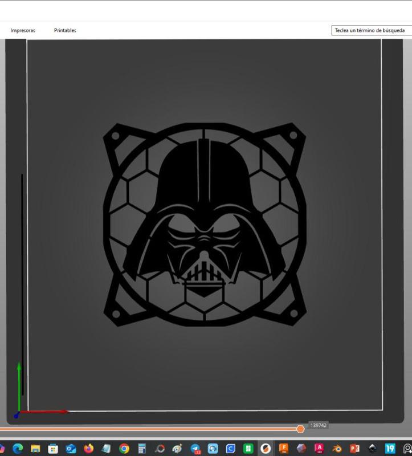The image size is (412, 456).
Task: Open Outlook from the taskbar
Action: [x=71, y=449]
